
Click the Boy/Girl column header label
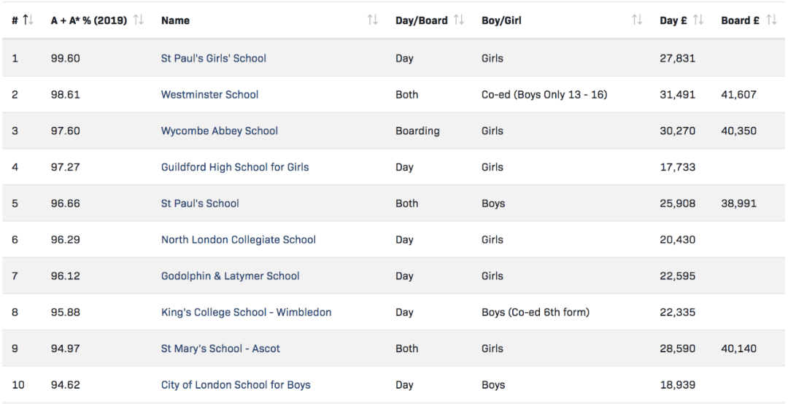[503, 20]
